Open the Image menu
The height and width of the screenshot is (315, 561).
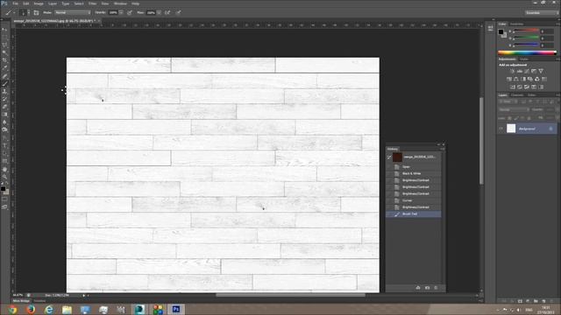point(39,3)
